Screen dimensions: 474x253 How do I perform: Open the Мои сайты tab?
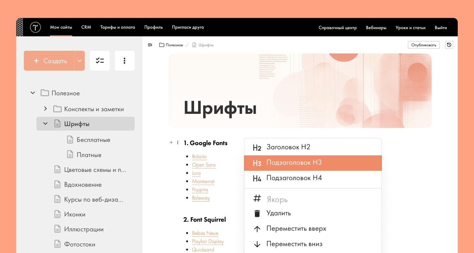click(61, 27)
